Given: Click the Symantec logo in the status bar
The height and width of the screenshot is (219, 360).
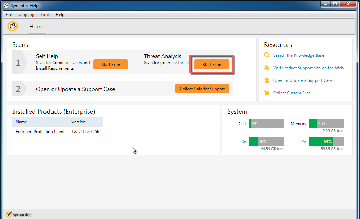Looking at the screenshot, I should click(x=20, y=214).
